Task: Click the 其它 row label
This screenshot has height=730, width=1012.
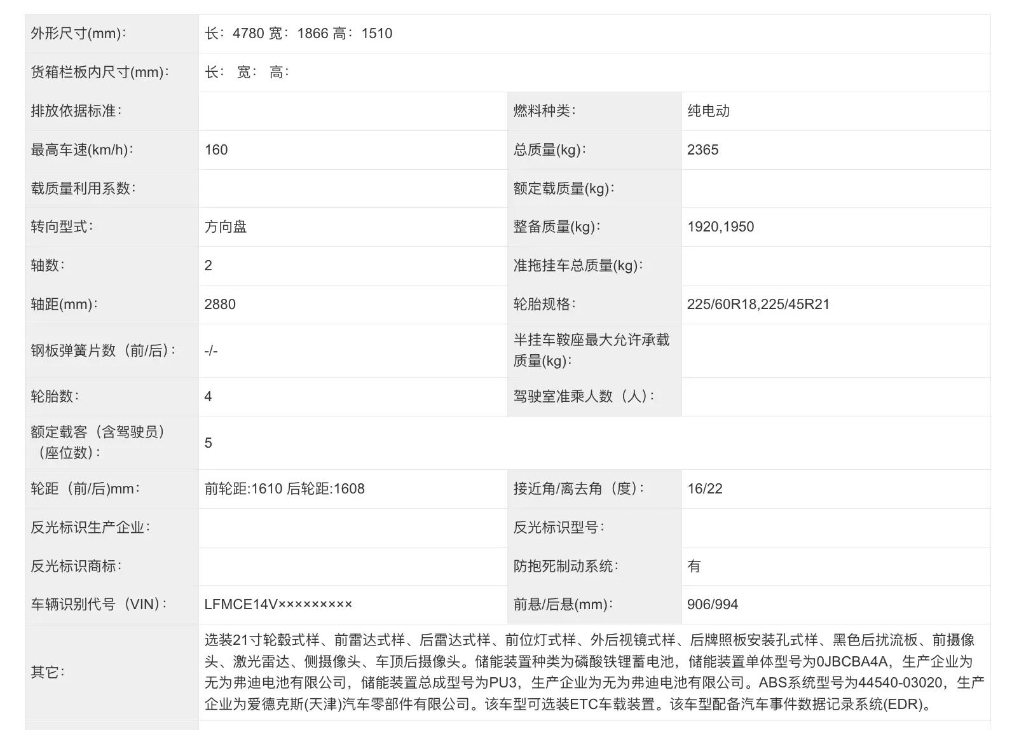Action: [48, 672]
